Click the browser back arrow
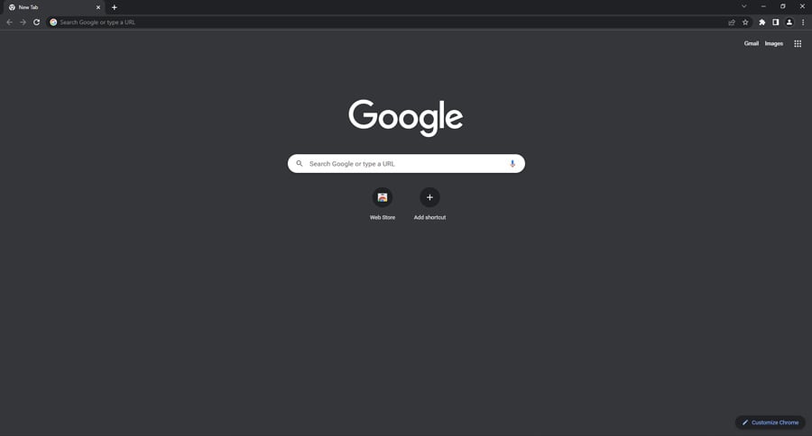Image resolution: width=812 pixels, height=436 pixels. pyautogui.click(x=9, y=23)
